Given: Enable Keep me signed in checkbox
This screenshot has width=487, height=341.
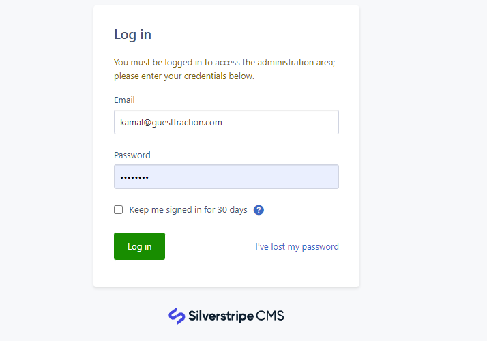Looking at the screenshot, I should [118, 210].
